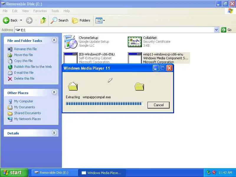
Task: Click the Copy this file page icon
Action: click(10, 61)
